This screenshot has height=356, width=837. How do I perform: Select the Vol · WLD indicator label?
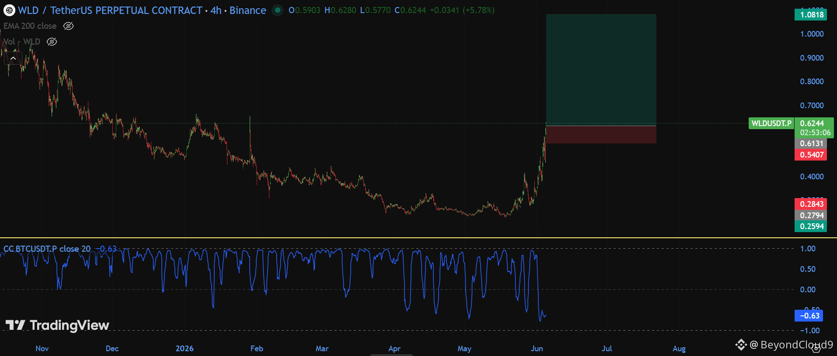click(x=21, y=42)
